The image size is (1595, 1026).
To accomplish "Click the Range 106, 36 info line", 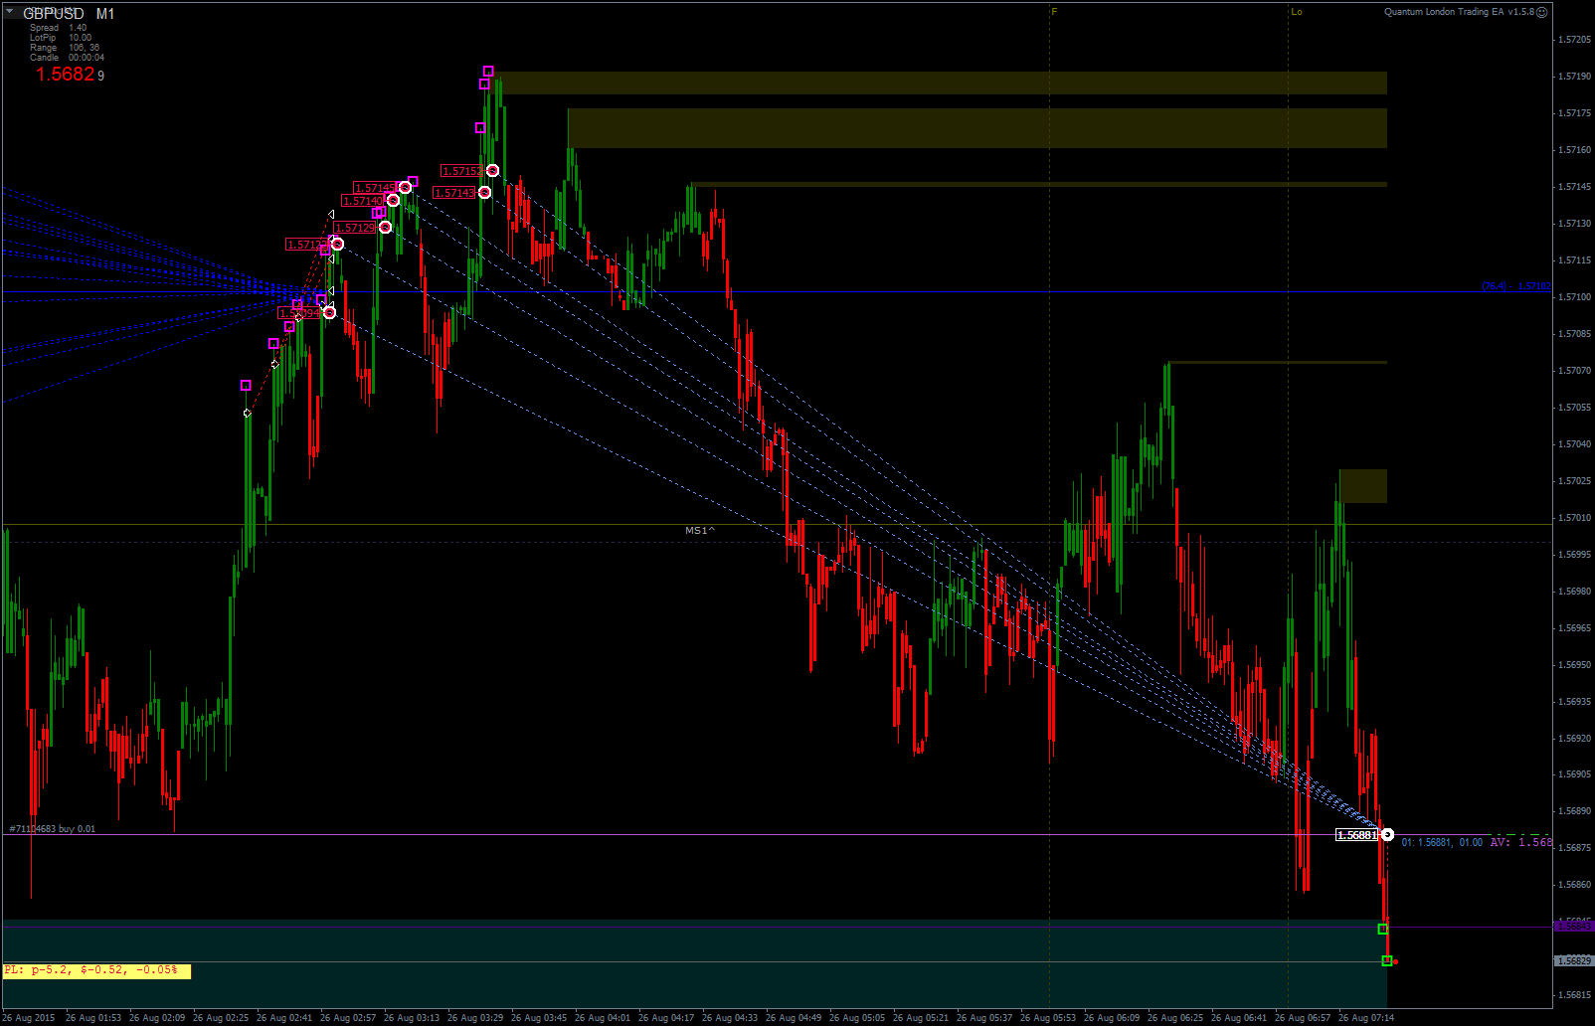I will [65, 48].
